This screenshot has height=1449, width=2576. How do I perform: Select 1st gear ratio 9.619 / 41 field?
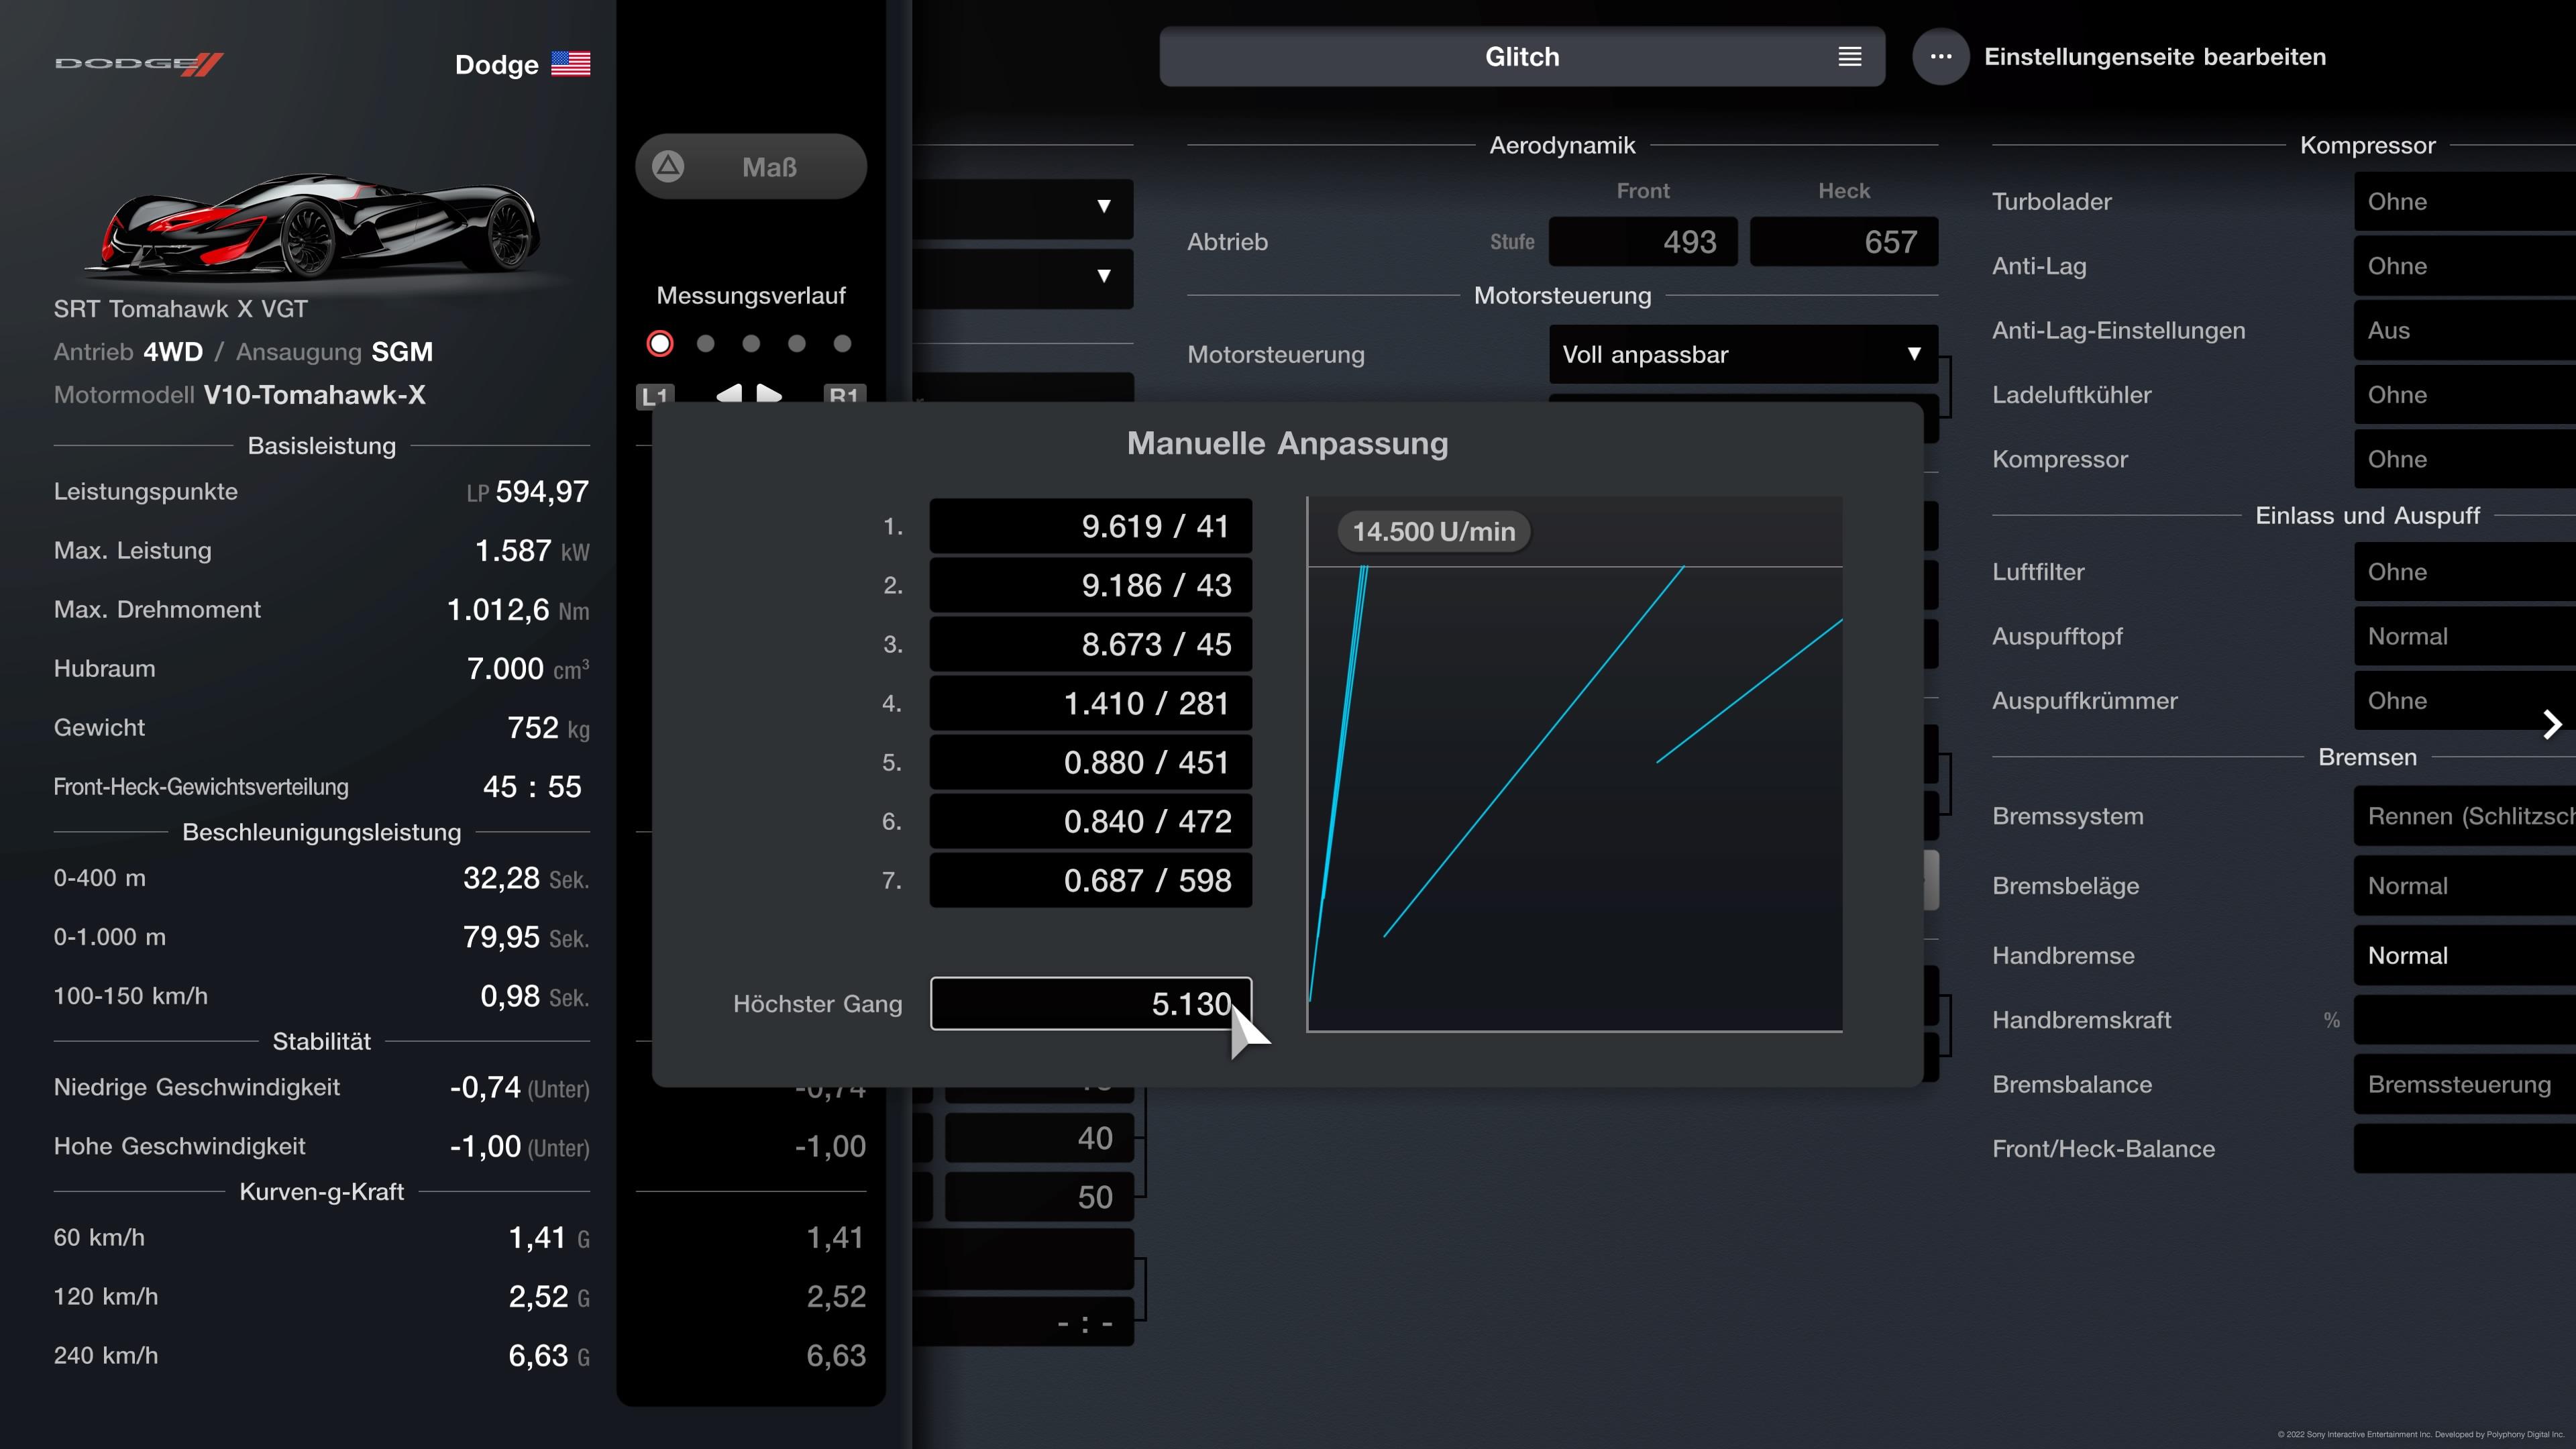tap(1090, 526)
